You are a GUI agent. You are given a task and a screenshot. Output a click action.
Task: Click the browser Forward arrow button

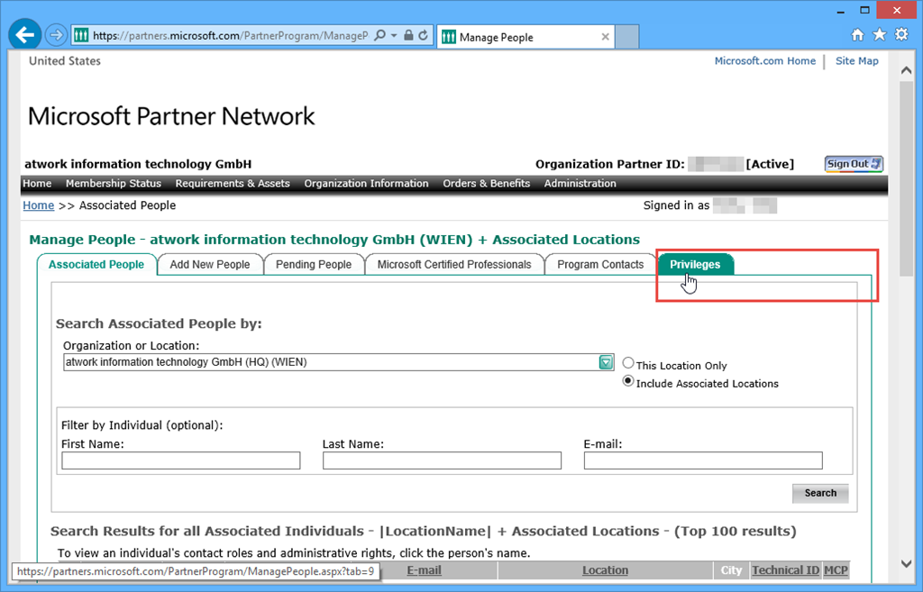tap(57, 36)
